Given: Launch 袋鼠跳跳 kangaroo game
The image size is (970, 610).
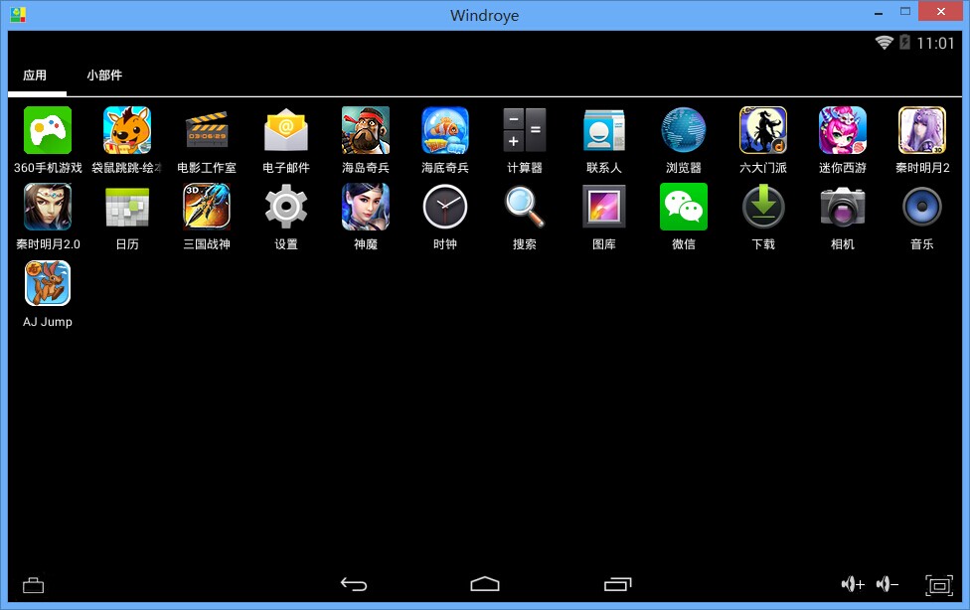Looking at the screenshot, I should click(x=127, y=130).
